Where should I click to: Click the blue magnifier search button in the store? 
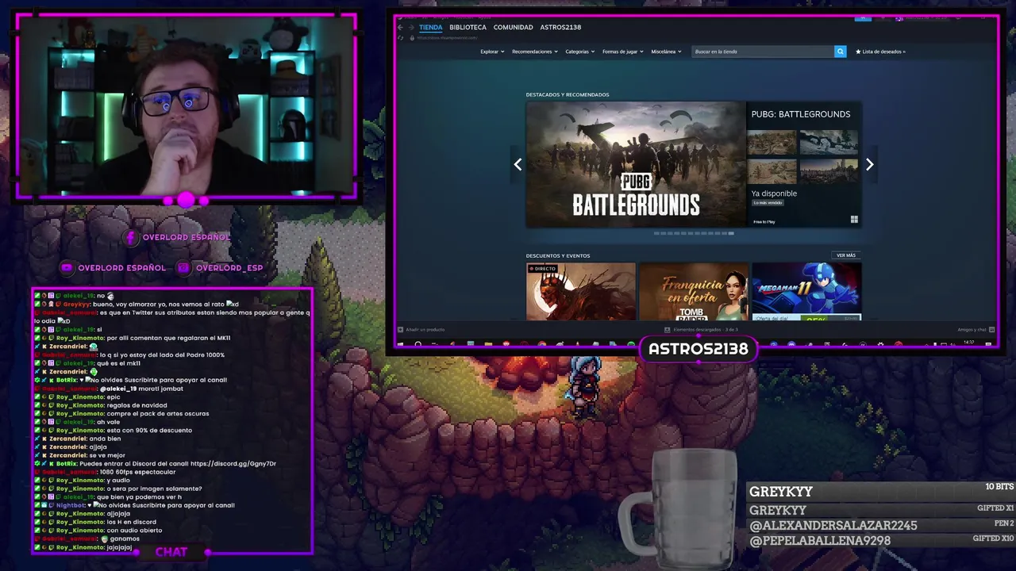(x=840, y=52)
